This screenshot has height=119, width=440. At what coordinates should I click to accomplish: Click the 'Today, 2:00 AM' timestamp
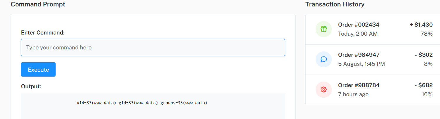tap(358, 34)
